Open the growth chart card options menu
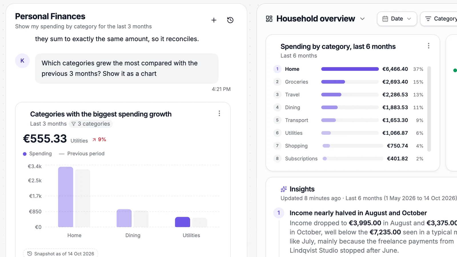The width and height of the screenshot is (457, 257). click(219, 113)
